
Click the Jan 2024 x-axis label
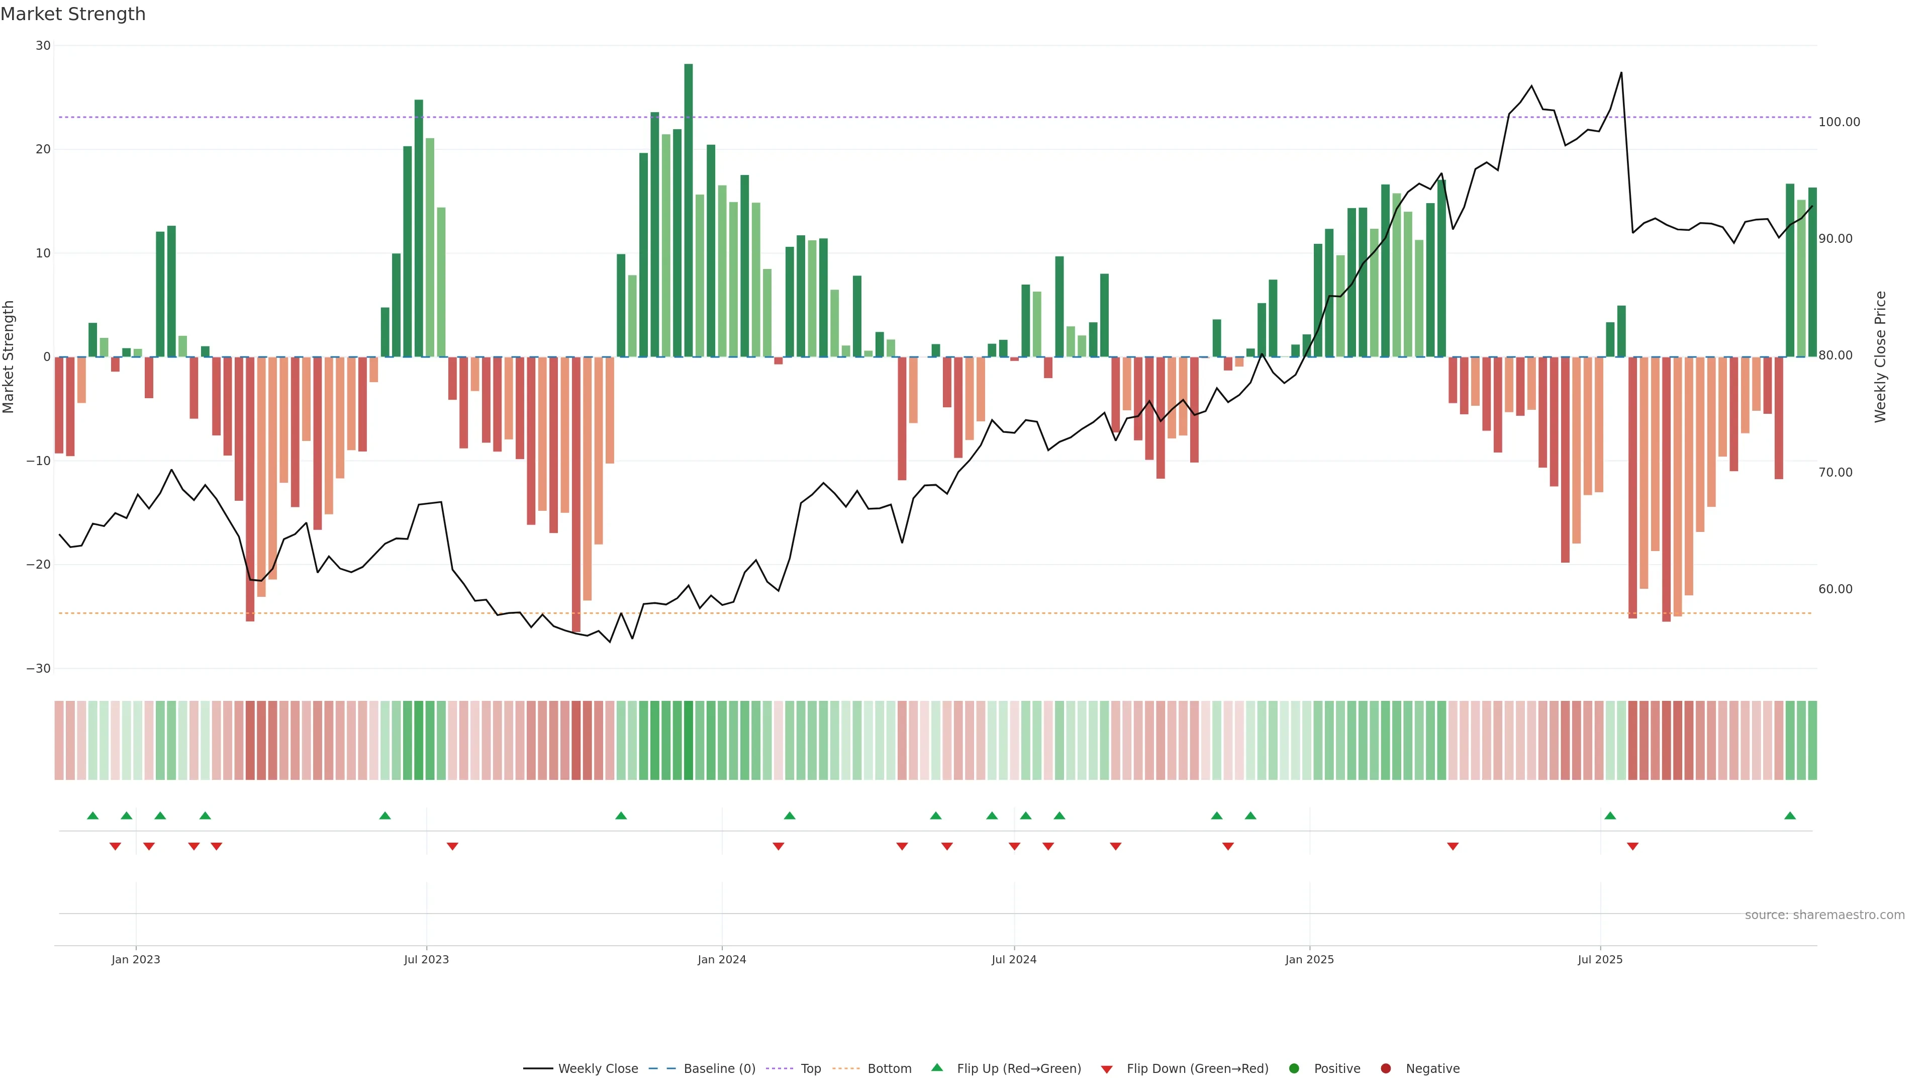[x=722, y=959]
